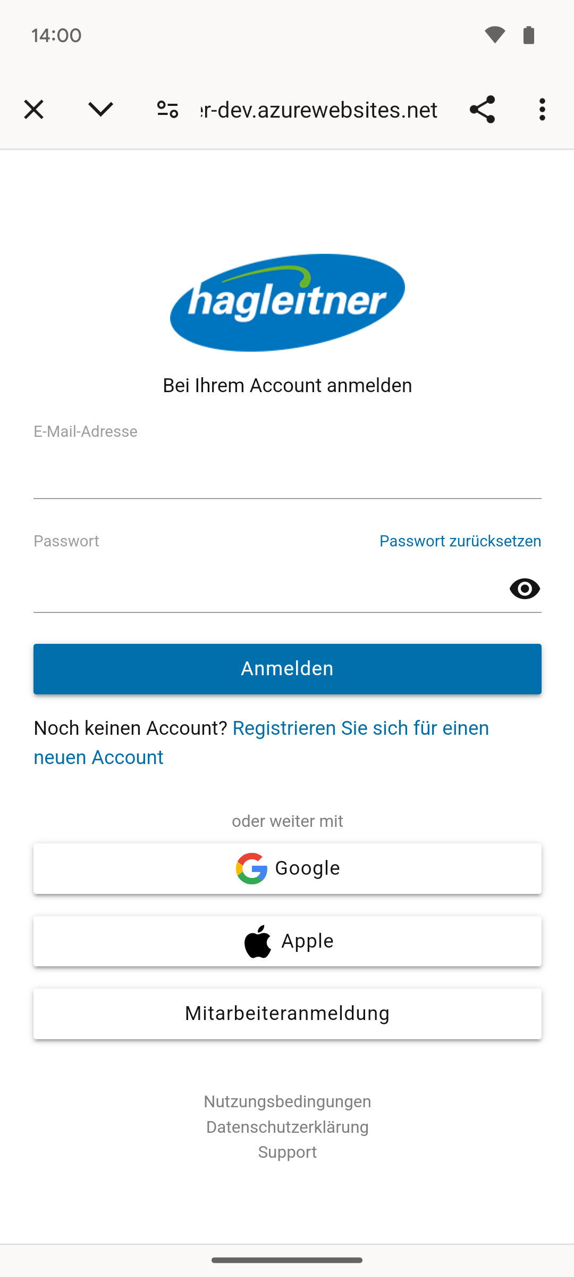This screenshot has height=1277, width=574.
Task: Click the Hagleitner logo
Action: click(288, 302)
